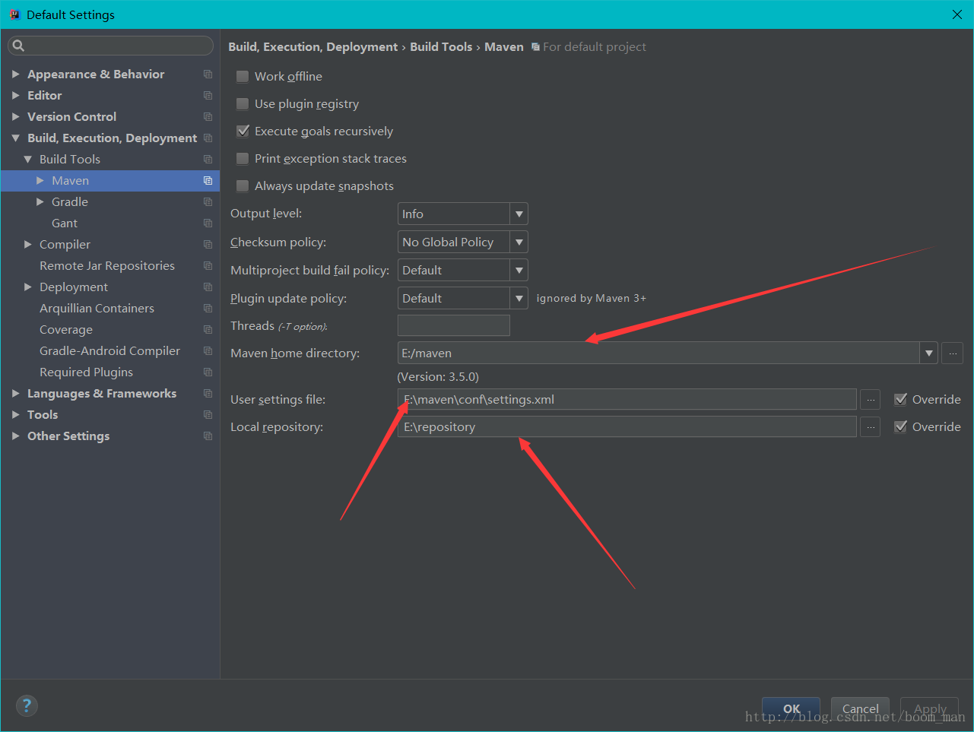Browse for Maven home directory
This screenshot has width=974, height=732.
click(x=953, y=353)
